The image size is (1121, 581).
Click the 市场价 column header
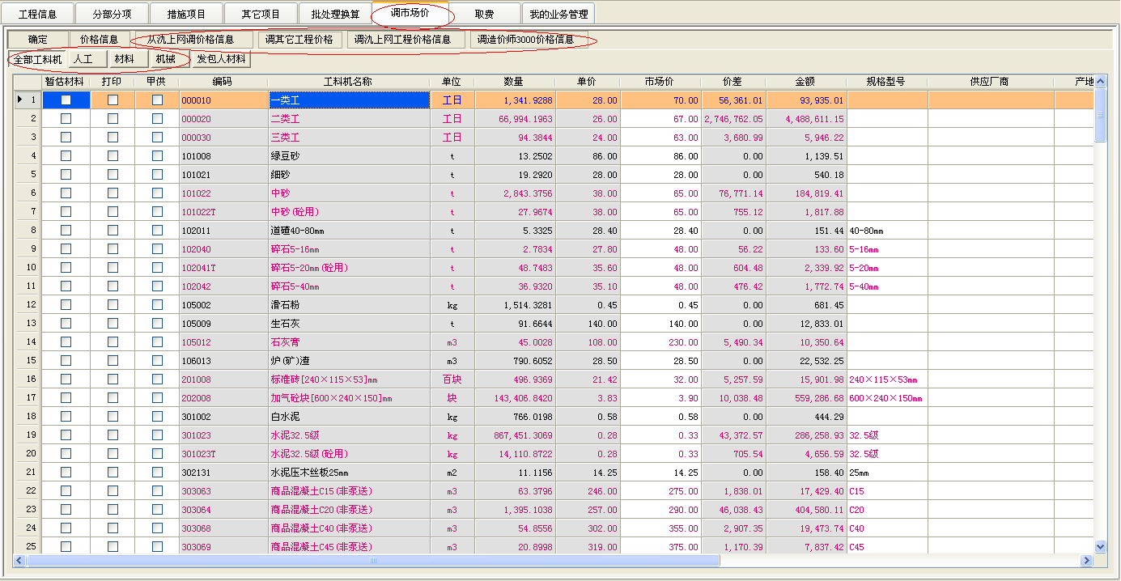point(660,82)
